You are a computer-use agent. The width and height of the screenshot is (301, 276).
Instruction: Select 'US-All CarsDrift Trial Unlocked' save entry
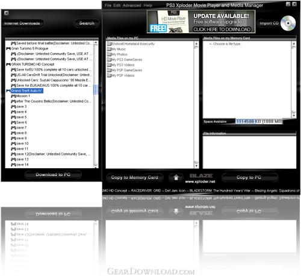[x=52, y=75]
